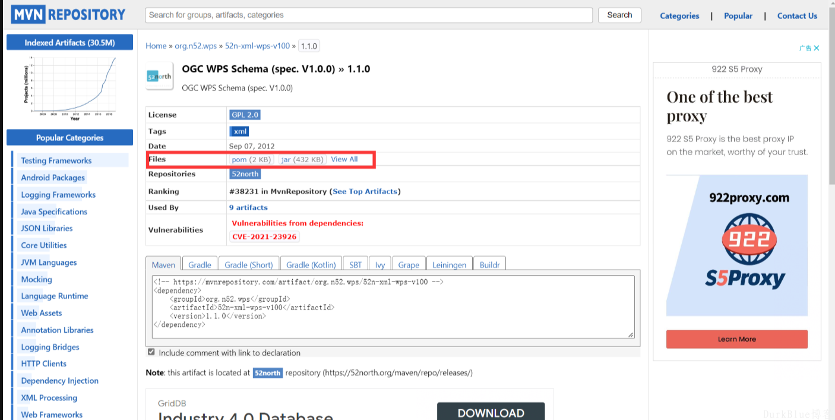
Task: Open Android Packages category
Action: pyautogui.click(x=53, y=178)
